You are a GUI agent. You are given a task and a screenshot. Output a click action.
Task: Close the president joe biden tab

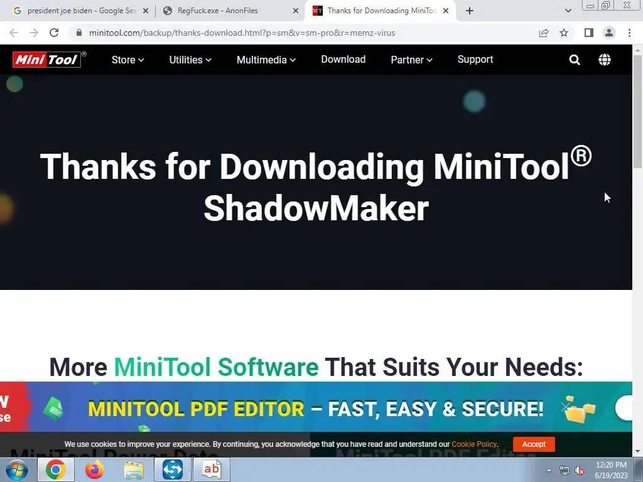[145, 11]
